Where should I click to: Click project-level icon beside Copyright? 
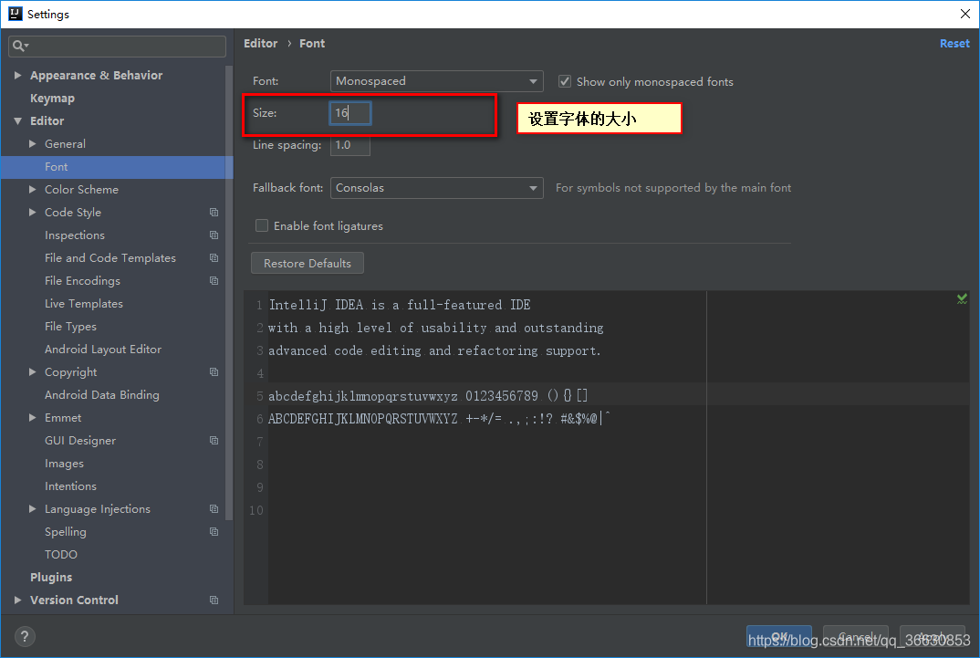point(214,371)
